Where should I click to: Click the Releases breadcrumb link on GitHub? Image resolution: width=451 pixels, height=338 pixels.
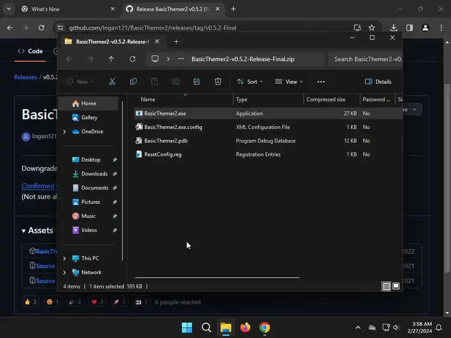[26, 77]
